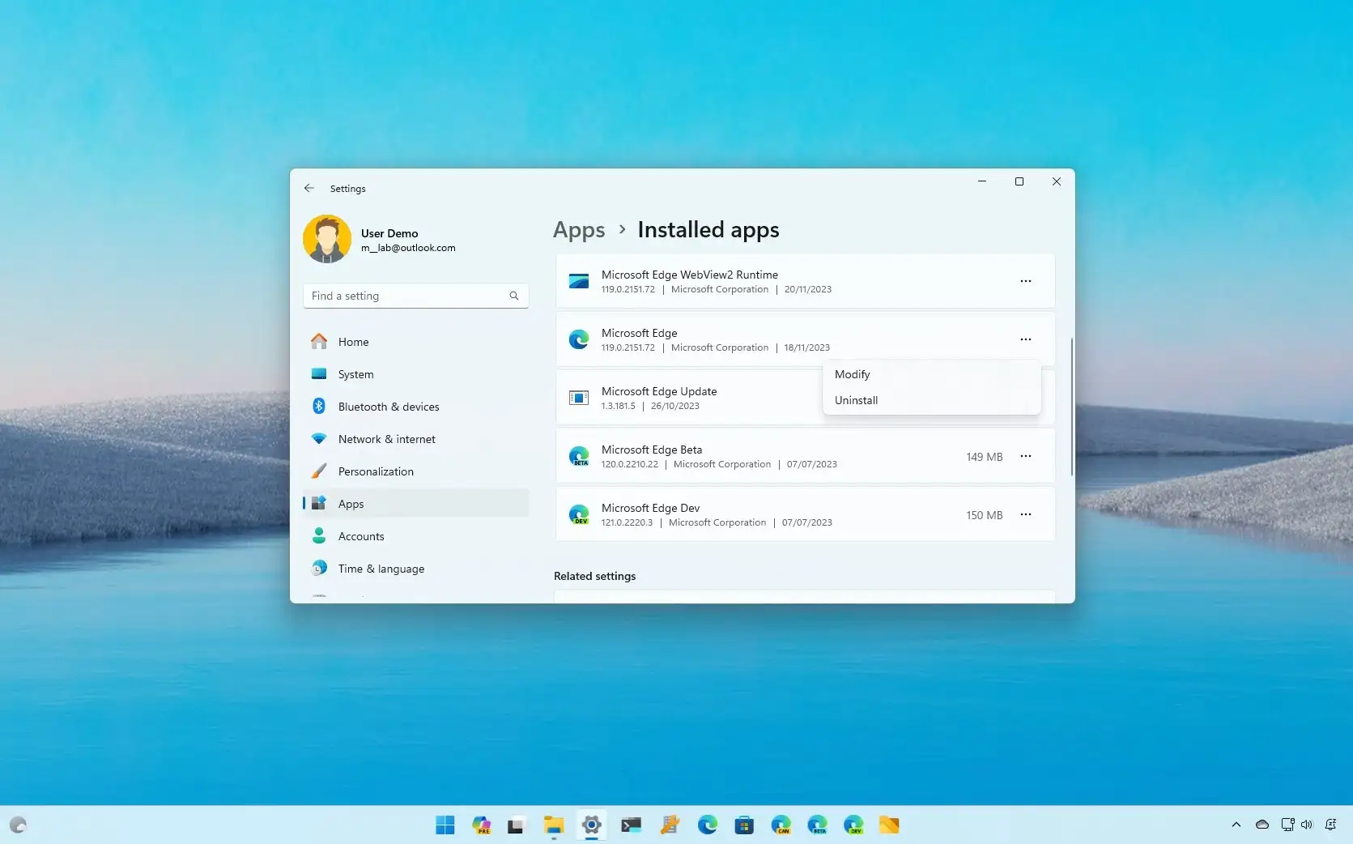
Task: Click the installed apps list scrollbar
Action: pos(1071,407)
